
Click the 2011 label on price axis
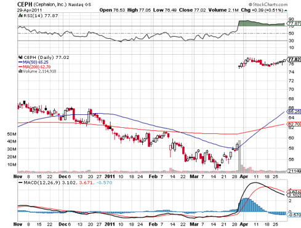(x=110, y=176)
